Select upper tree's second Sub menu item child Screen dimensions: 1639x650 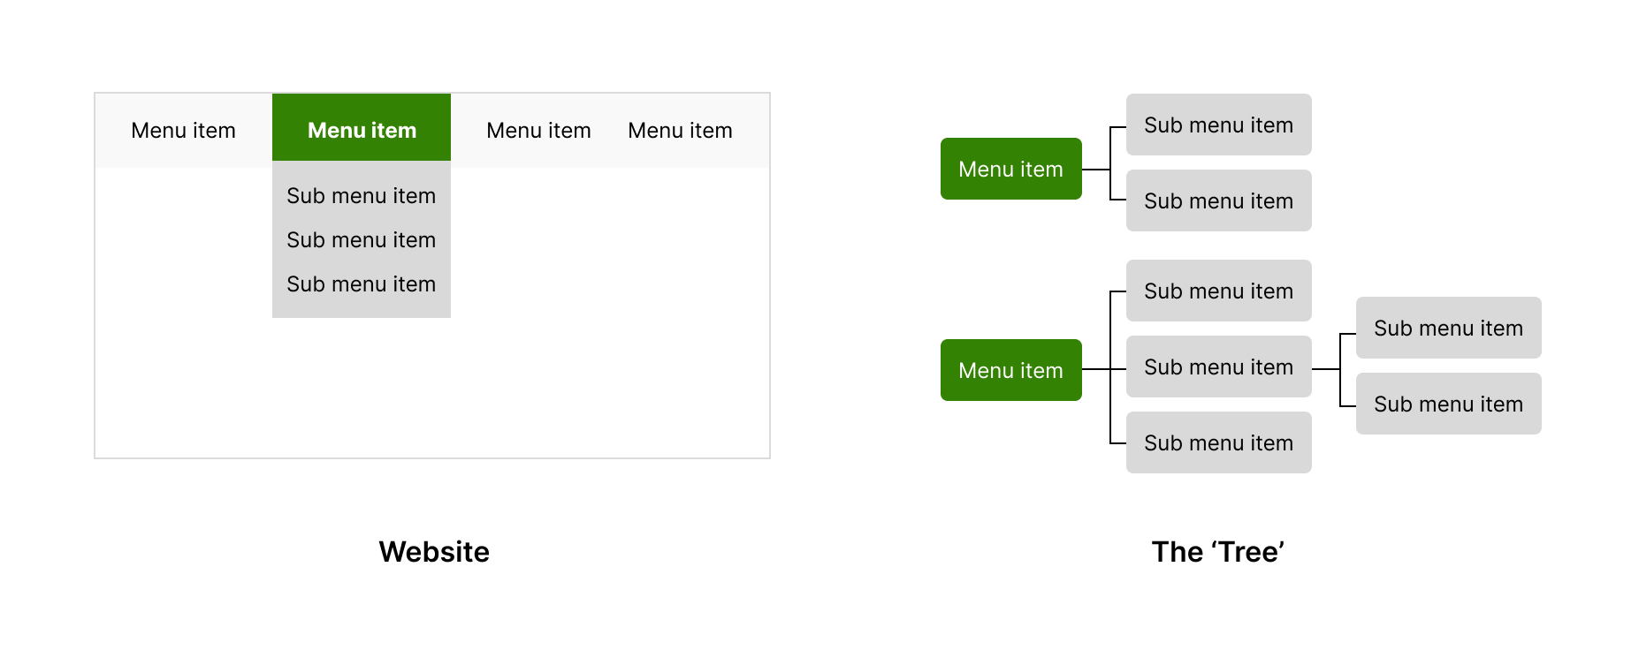click(1218, 200)
